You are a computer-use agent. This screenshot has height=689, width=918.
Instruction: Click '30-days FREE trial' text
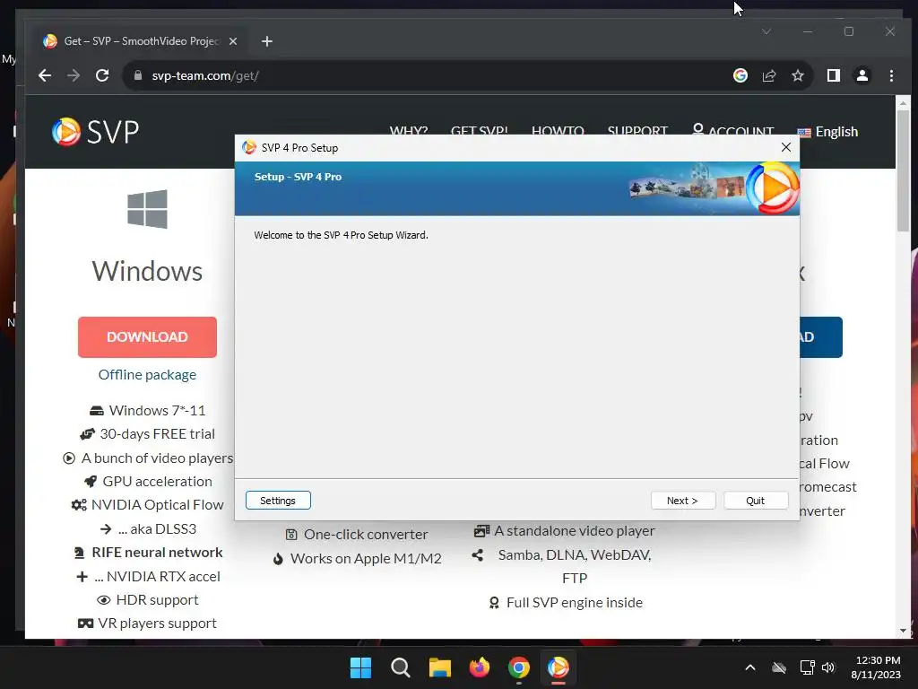[x=158, y=434]
